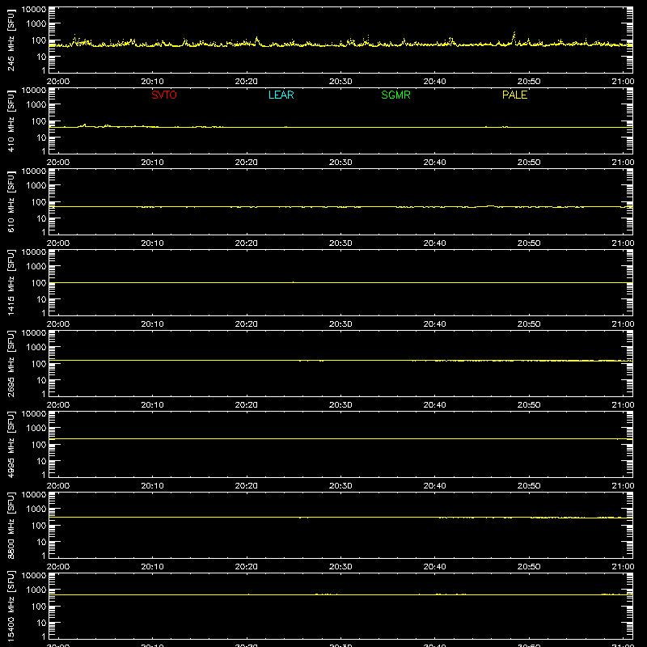Click 20:10 label under the 2695 MHz panel
Image resolution: width=647 pixels, height=647 pixels.
pyautogui.click(x=152, y=405)
